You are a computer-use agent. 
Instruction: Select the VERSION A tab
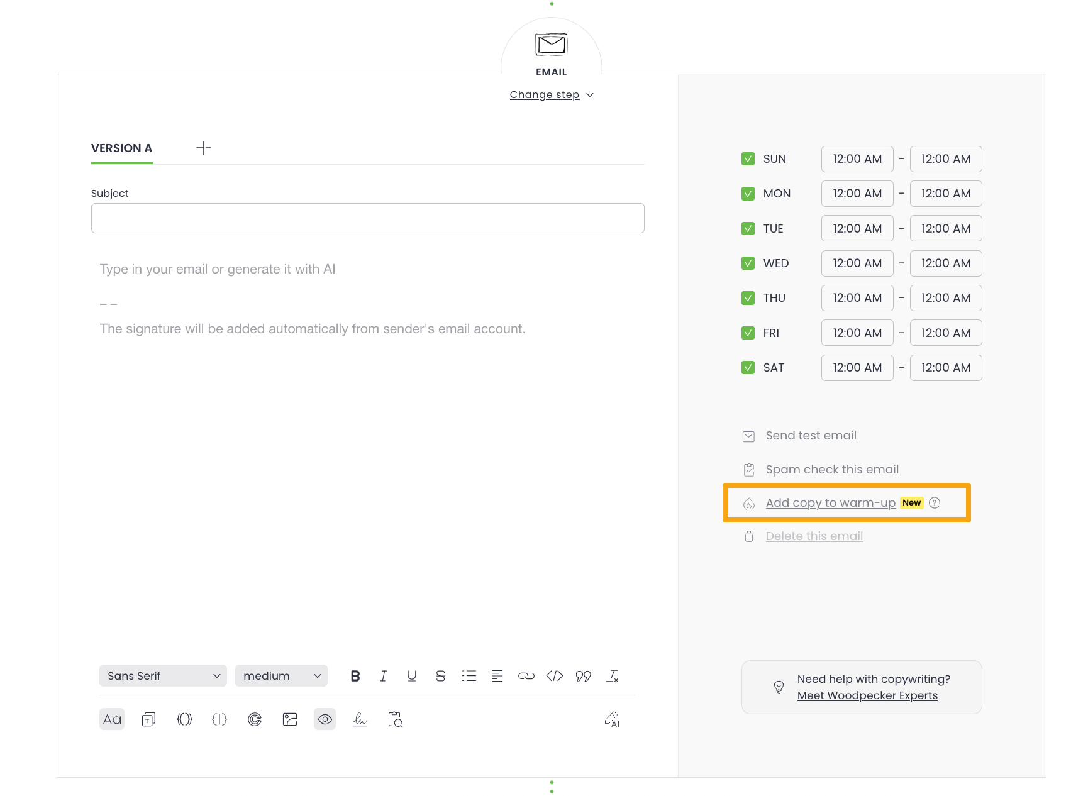tap(121, 148)
